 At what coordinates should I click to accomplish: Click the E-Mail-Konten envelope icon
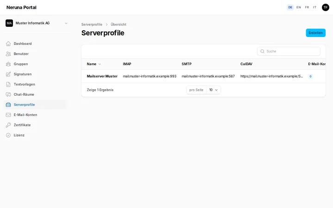click(x=8, y=115)
